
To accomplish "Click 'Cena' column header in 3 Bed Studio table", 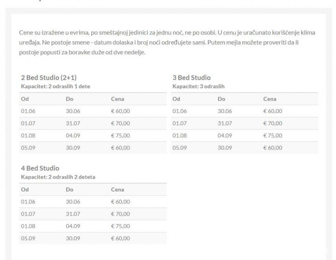I will [x=269, y=99].
